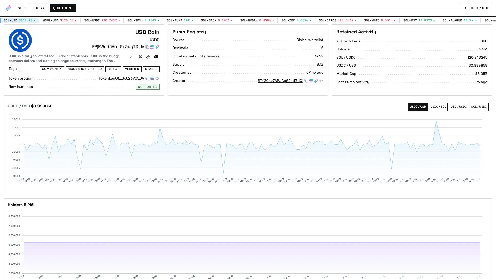Copy the USDC mint address
This screenshot has height=279, width=496.
[x=147, y=47]
